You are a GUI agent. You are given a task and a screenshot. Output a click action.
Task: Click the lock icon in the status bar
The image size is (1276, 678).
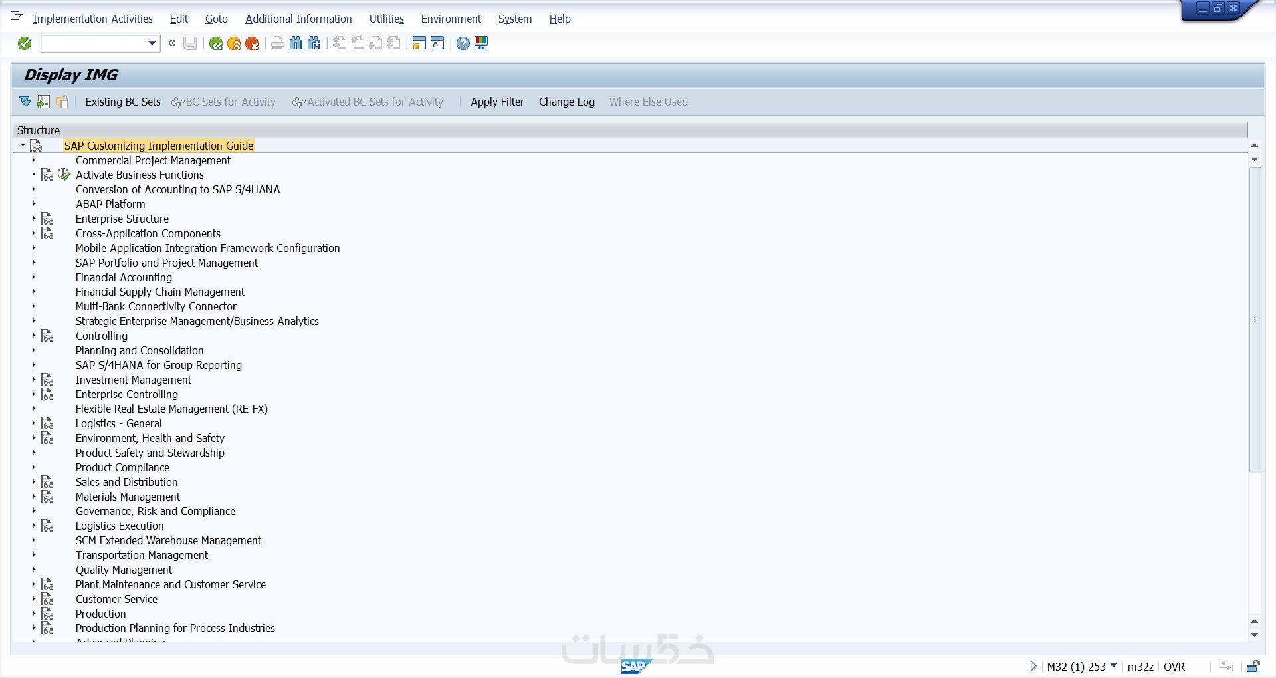(x=1253, y=666)
